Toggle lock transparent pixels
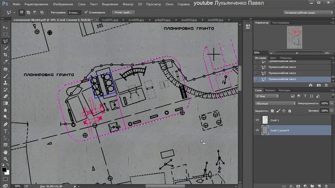 (x=272, y=111)
